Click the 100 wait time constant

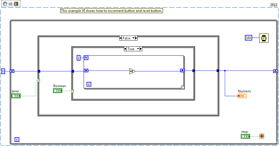(248, 38)
